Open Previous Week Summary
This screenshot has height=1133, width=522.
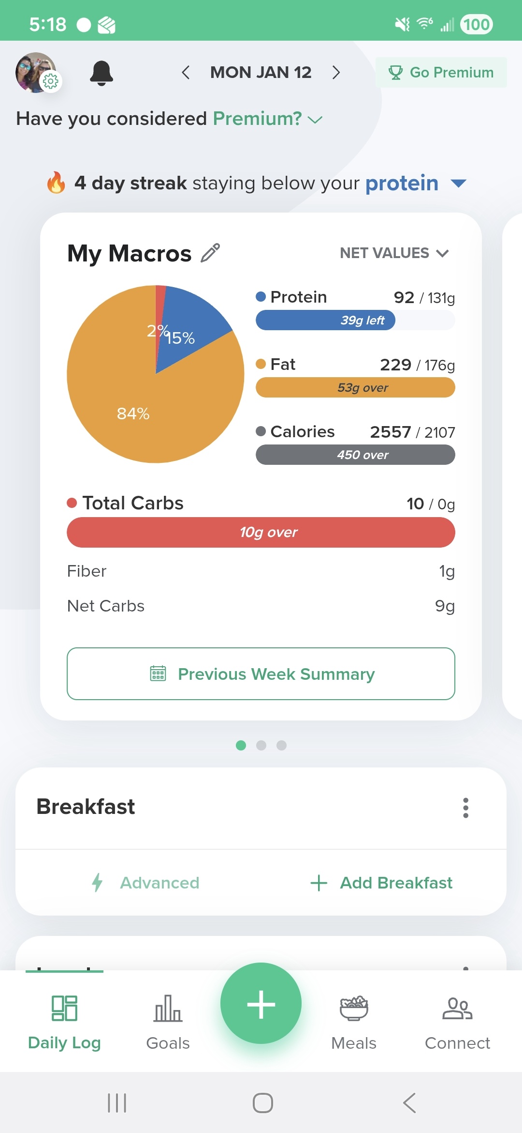(261, 674)
